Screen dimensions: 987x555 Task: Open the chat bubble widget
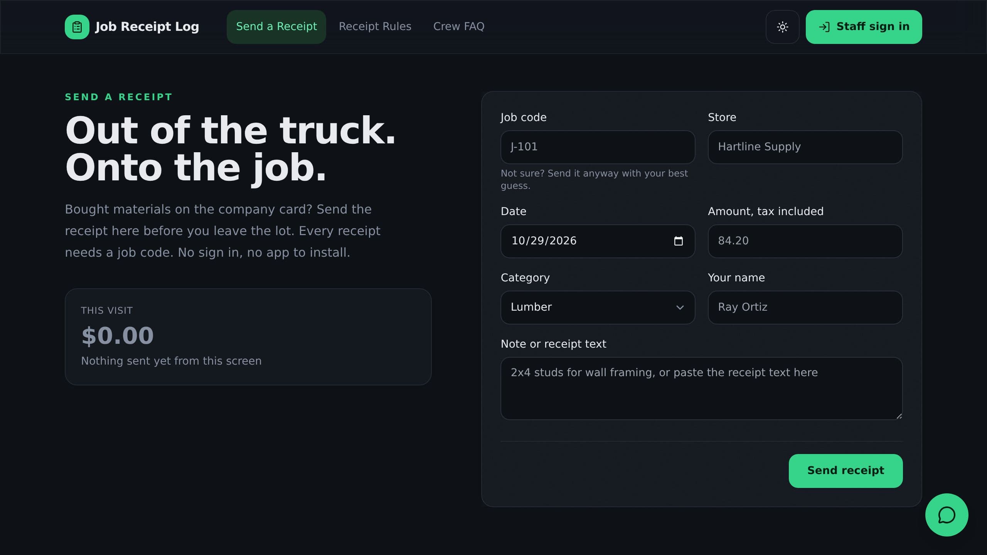947,515
